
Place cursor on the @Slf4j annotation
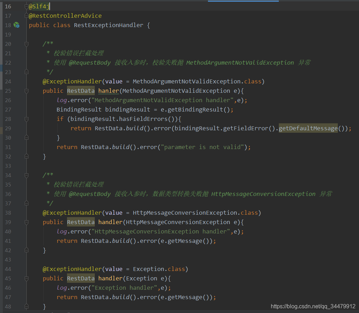tap(39, 6)
